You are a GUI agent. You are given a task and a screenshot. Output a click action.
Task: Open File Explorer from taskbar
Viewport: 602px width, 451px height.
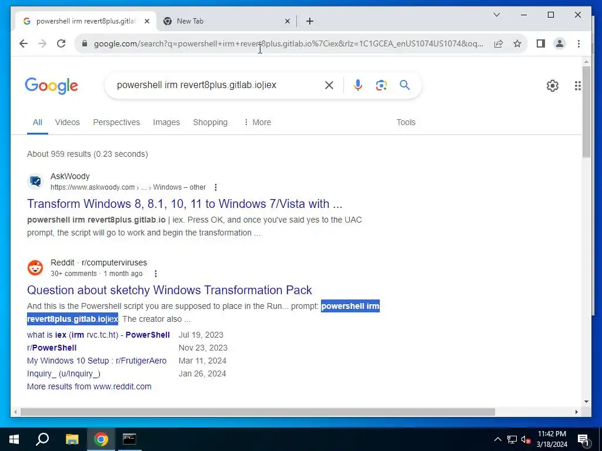pos(72,439)
